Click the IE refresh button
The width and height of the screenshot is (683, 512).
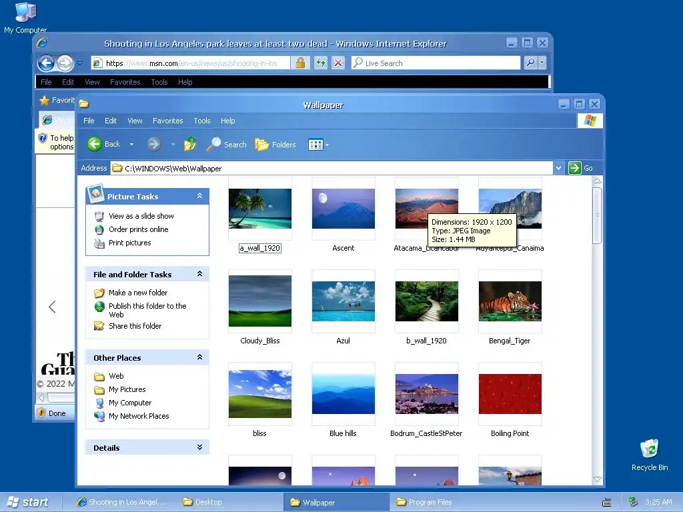coord(321,63)
